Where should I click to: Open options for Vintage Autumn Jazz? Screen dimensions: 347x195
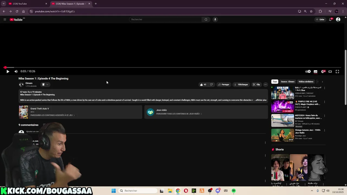324,130
